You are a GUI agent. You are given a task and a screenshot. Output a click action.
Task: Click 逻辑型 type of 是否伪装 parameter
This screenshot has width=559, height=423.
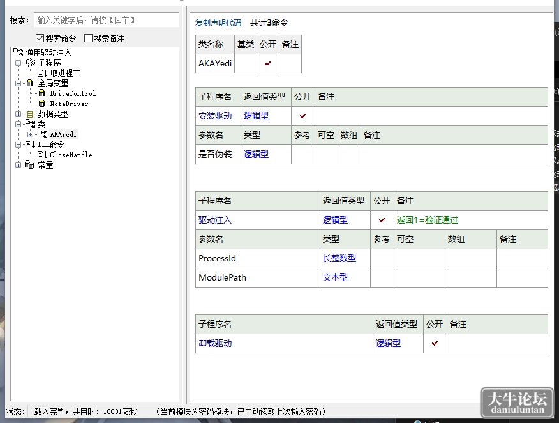(x=256, y=154)
